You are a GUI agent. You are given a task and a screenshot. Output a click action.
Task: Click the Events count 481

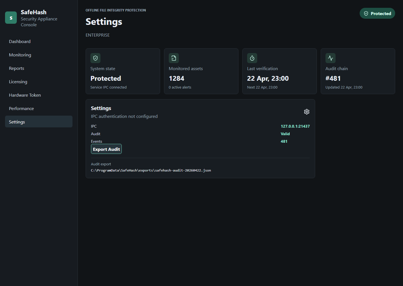pos(284,141)
